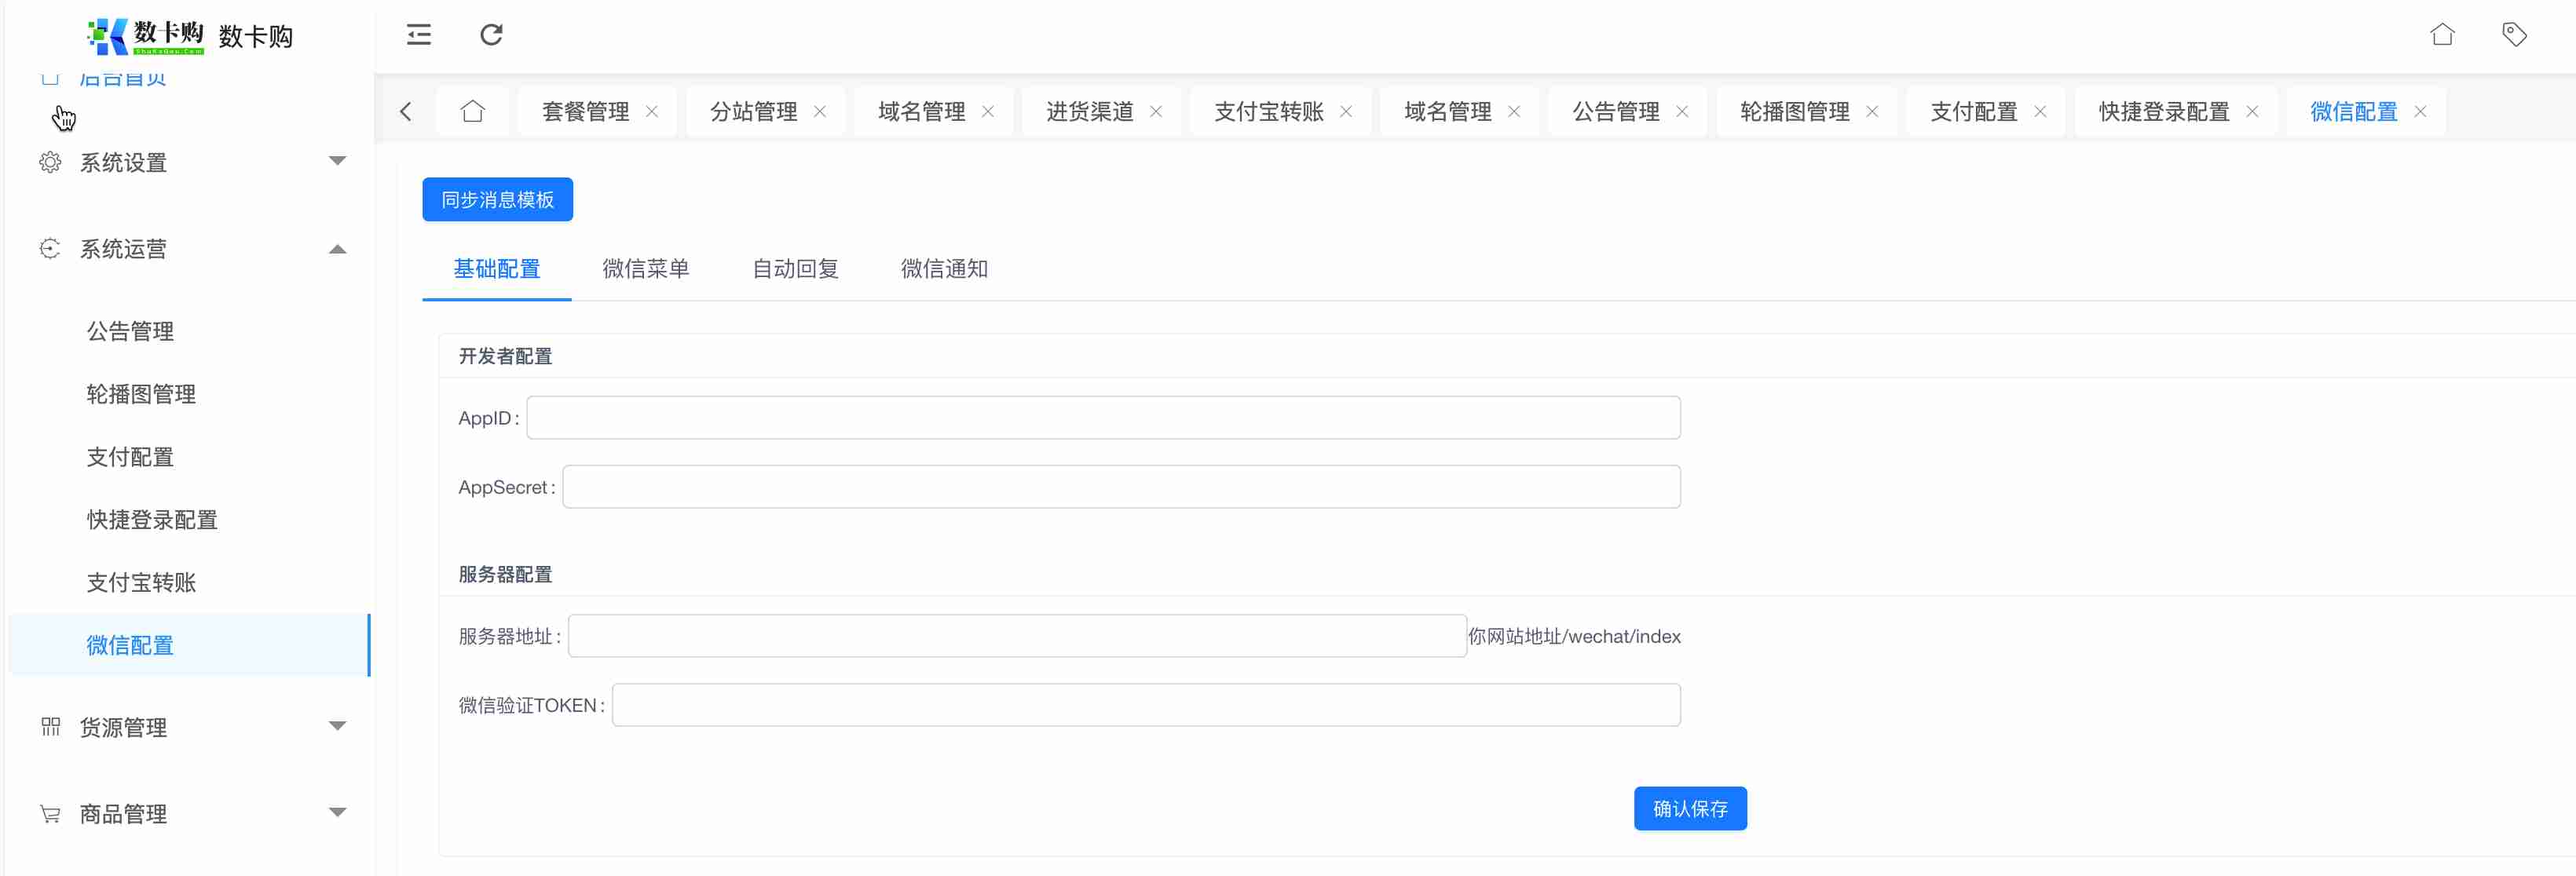Viewport: 2576px width, 876px height.
Task: Click the 微信验证TOKEN input field
Action: pyautogui.click(x=1145, y=705)
